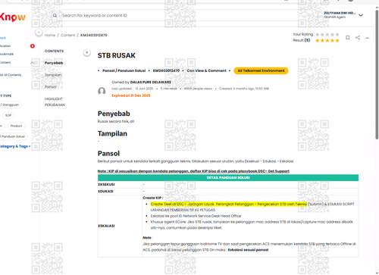
Task: Click the Tampilan section heading
Action: click(x=112, y=133)
